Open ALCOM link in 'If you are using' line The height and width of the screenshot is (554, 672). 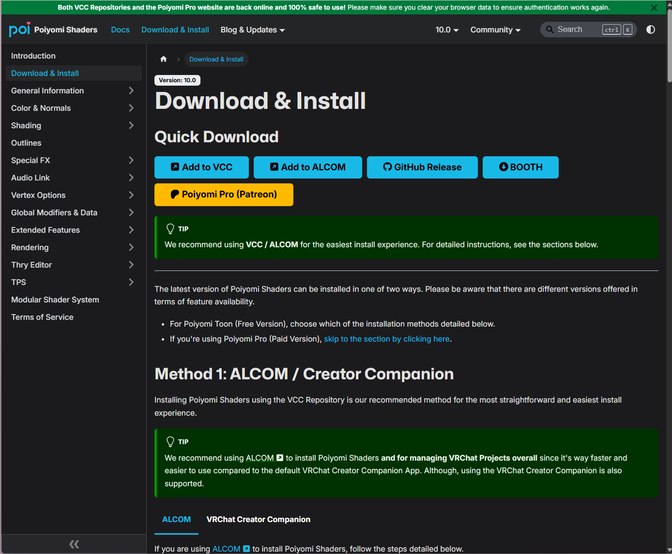[231, 549]
